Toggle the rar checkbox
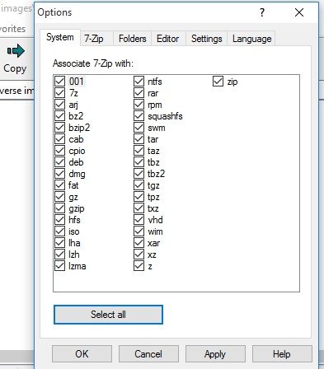The width and height of the screenshot is (324, 369). (139, 93)
